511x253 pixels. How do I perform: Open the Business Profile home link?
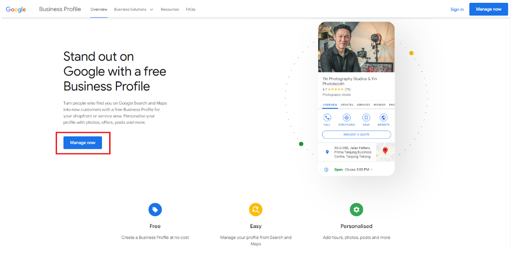pyautogui.click(x=60, y=9)
